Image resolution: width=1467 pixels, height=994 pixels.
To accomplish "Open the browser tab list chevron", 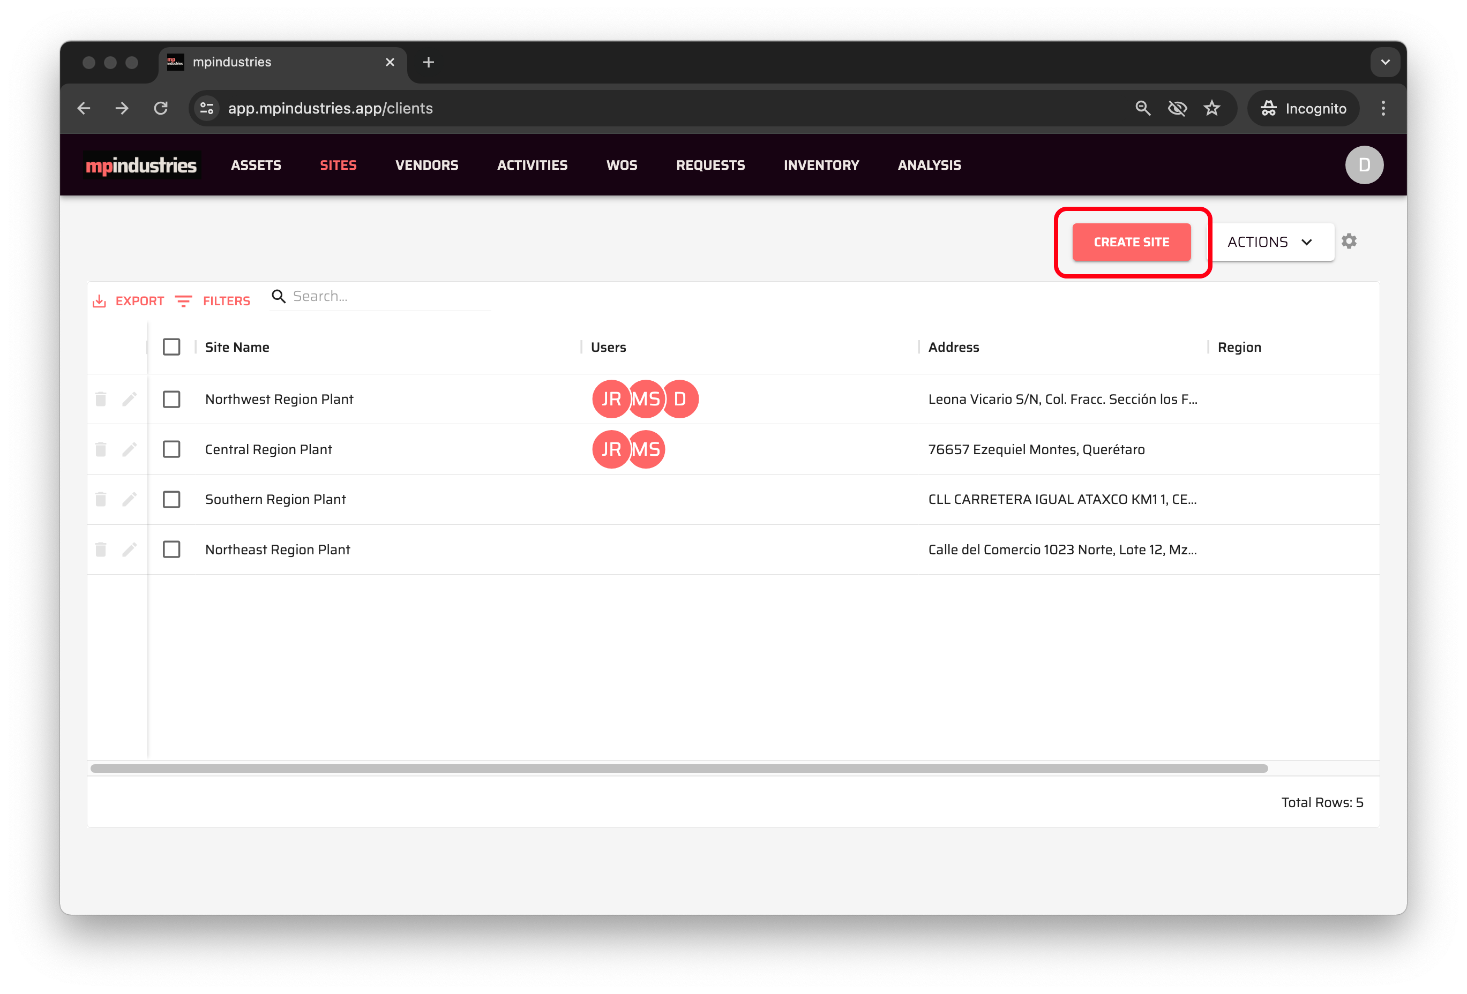I will 1385,62.
